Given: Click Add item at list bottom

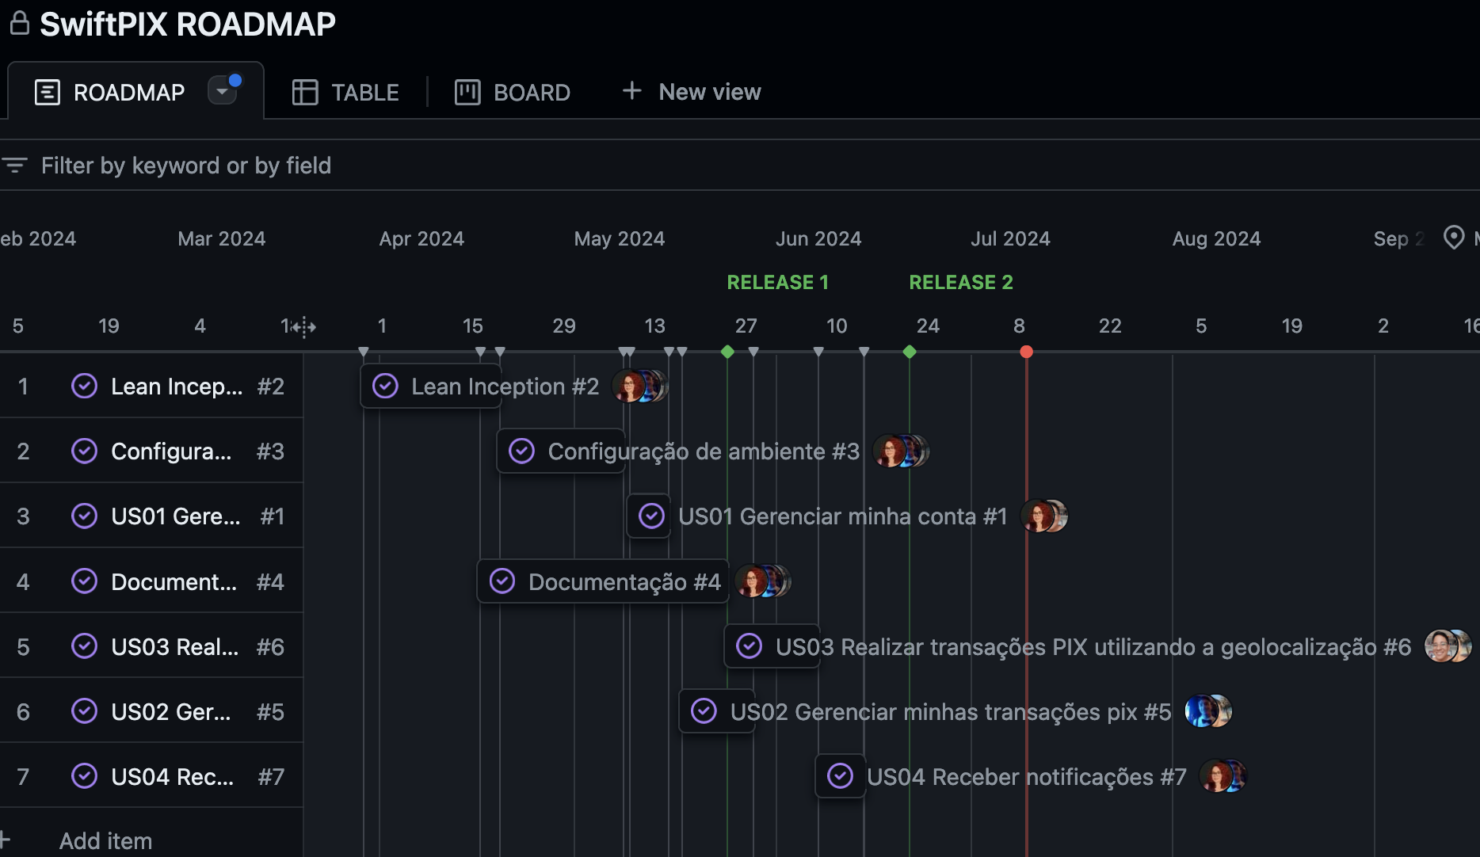Looking at the screenshot, I should [105, 840].
